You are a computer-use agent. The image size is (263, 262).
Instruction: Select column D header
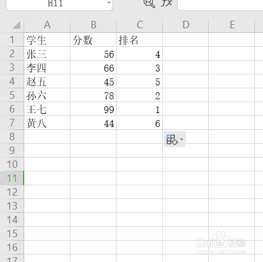click(x=186, y=25)
